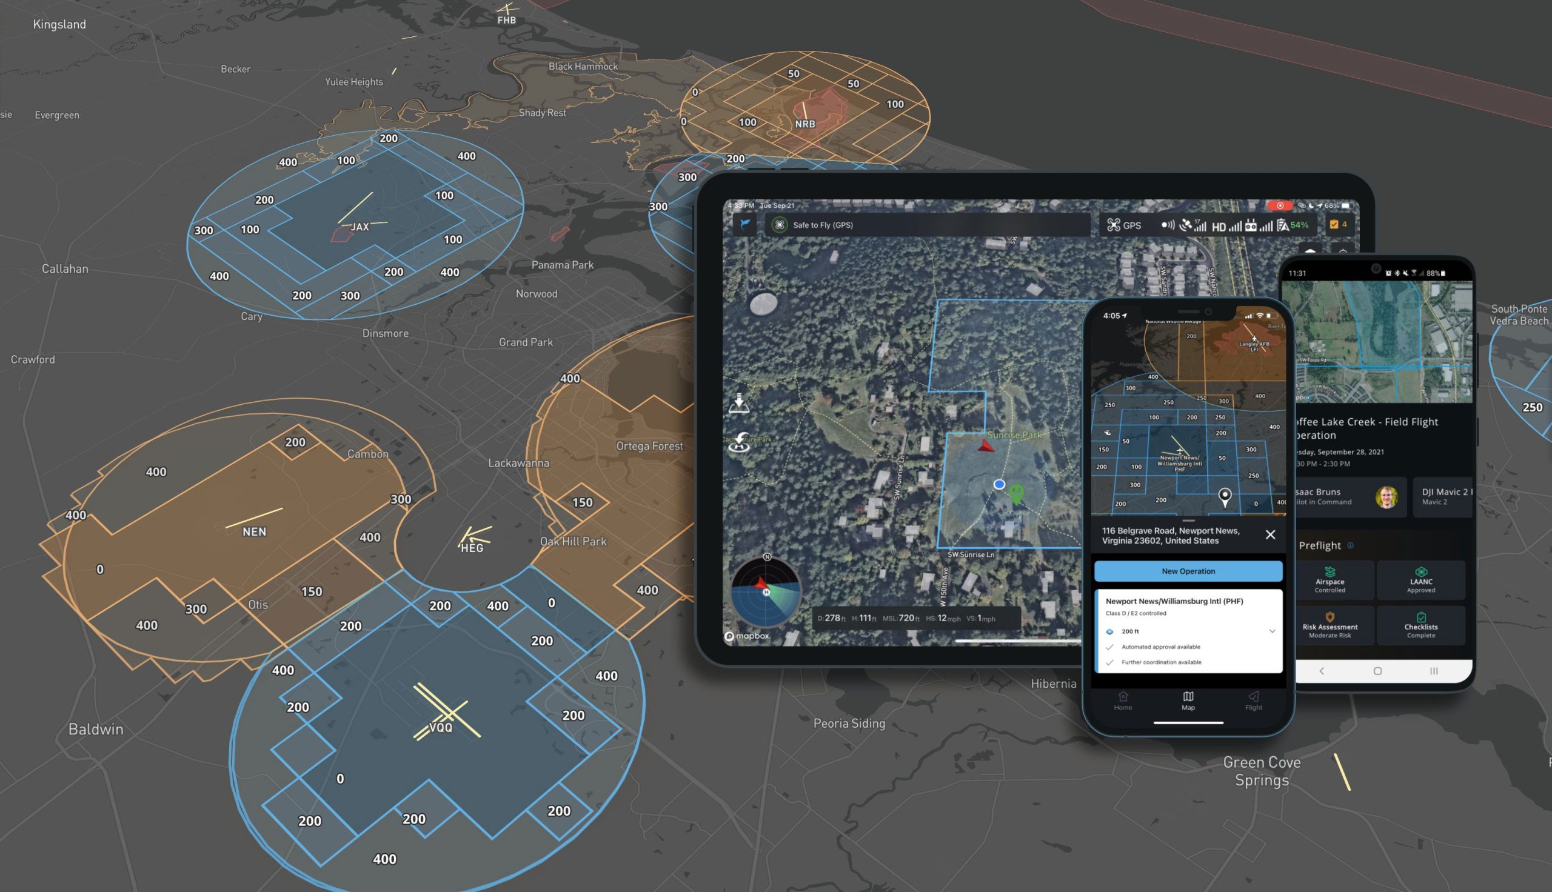Click the HD video transmission signal icon
This screenshot has height=892, width=1552.
coord(1228,225)
